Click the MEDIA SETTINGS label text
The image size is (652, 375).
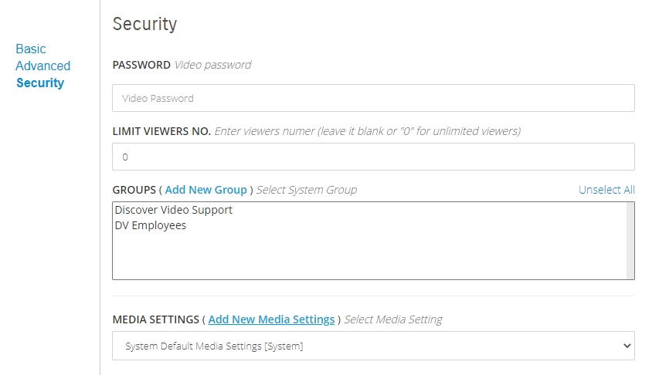156,319
